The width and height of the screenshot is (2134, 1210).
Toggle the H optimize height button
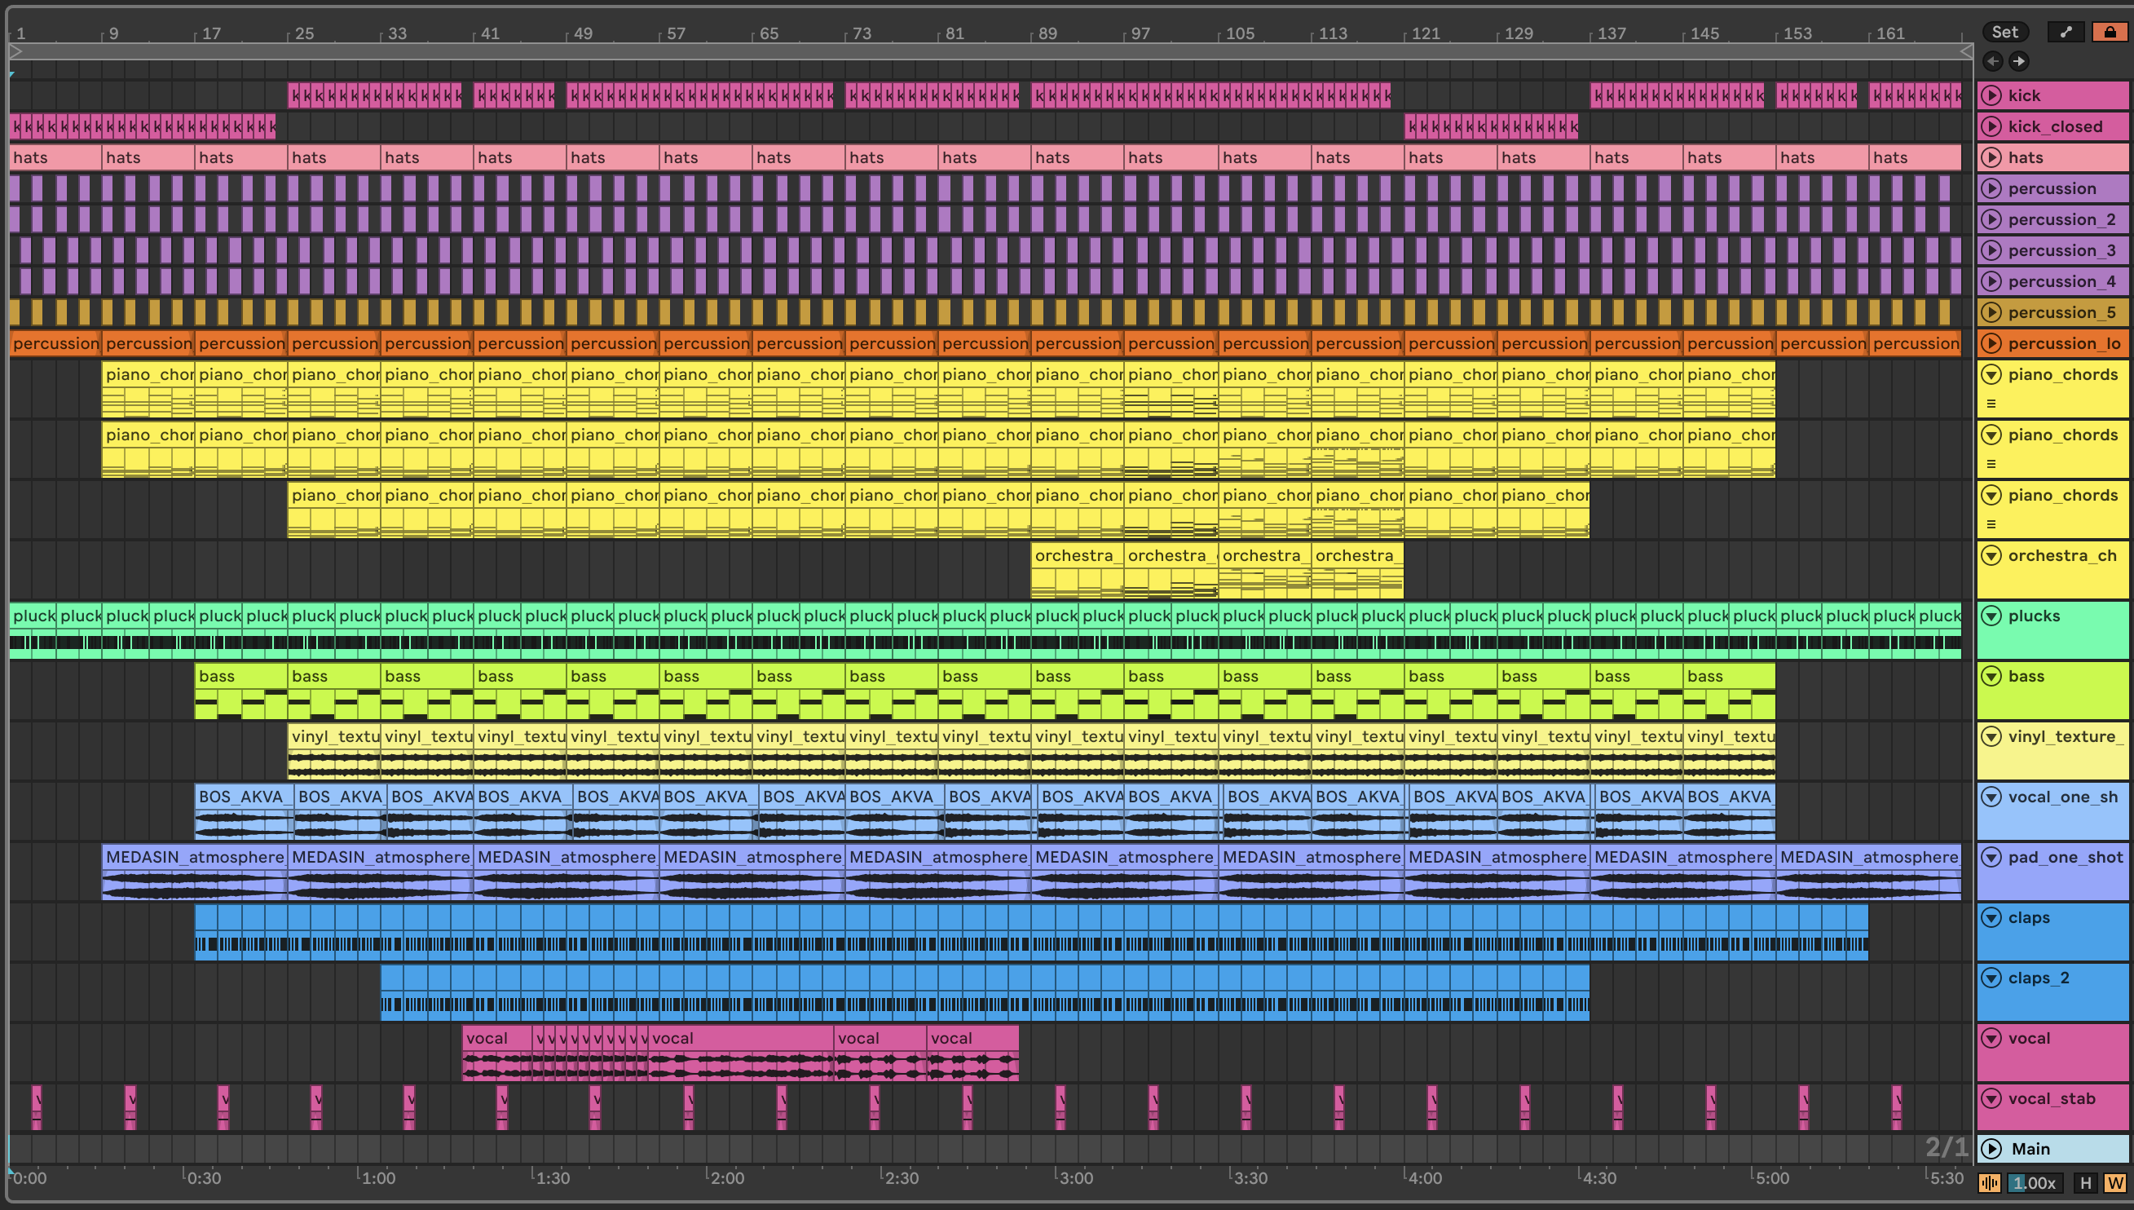click(2085, 1182)
